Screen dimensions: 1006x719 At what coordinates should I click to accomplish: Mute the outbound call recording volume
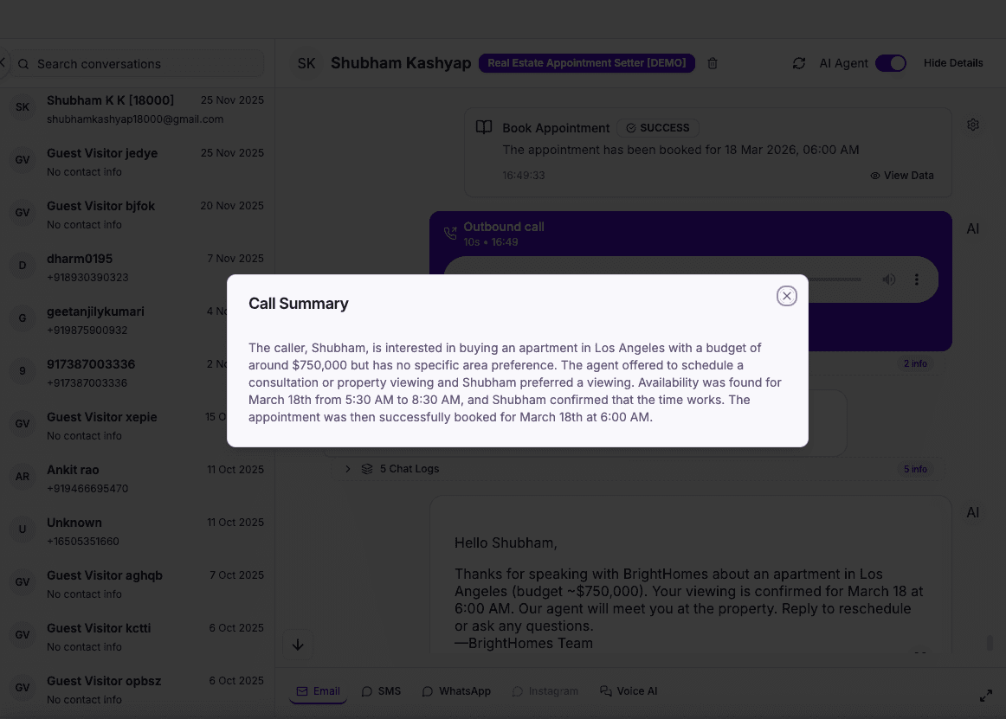888,279
